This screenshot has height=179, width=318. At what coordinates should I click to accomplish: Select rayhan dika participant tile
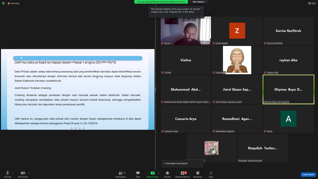[x=288, y=60]
